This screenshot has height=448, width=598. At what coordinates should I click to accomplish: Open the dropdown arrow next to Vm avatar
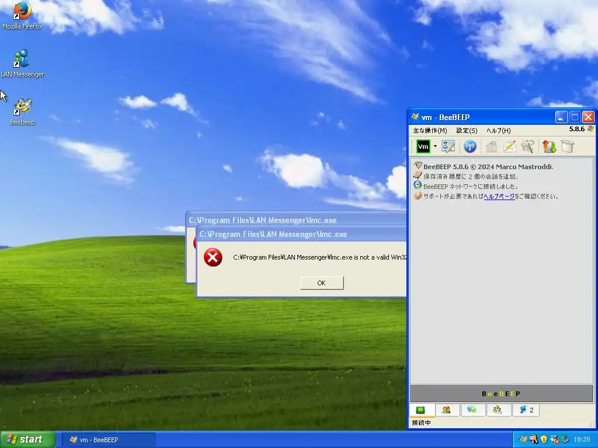point(435,146)
